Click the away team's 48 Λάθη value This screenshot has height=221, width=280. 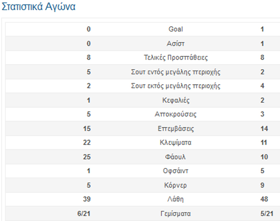(x=264, y=200)
